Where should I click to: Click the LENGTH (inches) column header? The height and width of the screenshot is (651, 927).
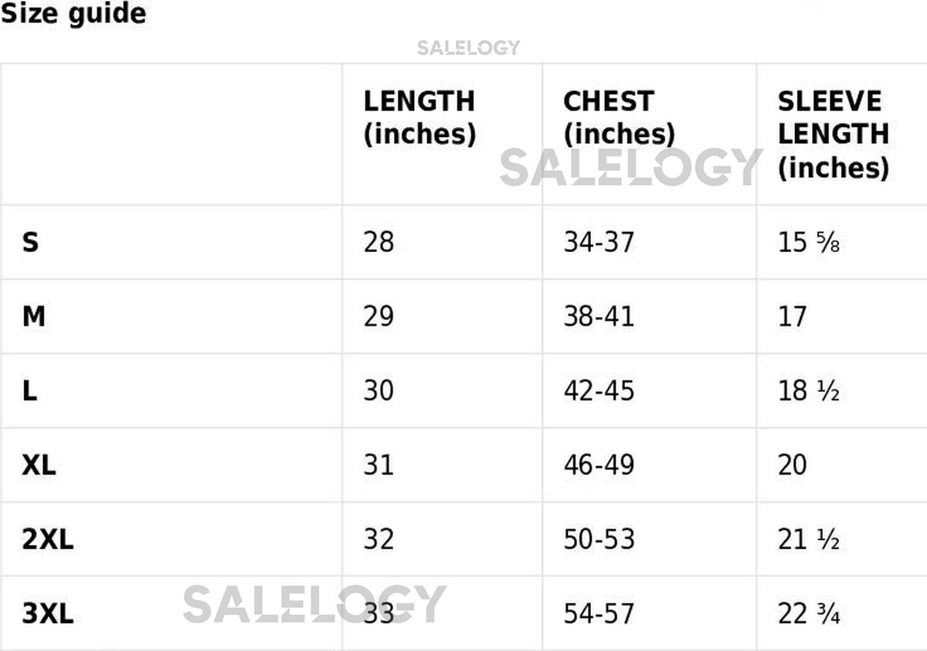pos(419,118)
